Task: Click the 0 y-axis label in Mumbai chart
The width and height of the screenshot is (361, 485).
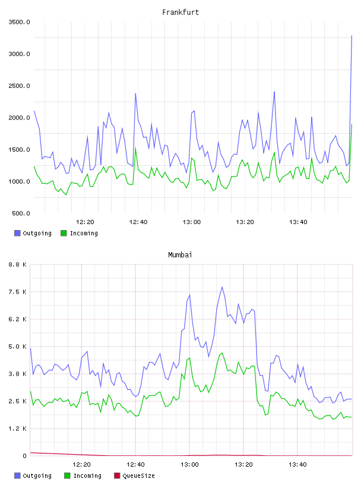Action: coord(24,456)
